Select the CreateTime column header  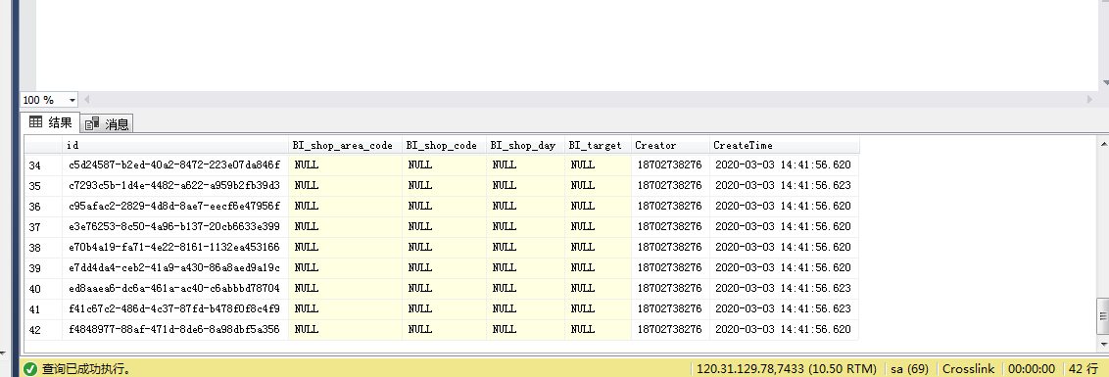785,146
